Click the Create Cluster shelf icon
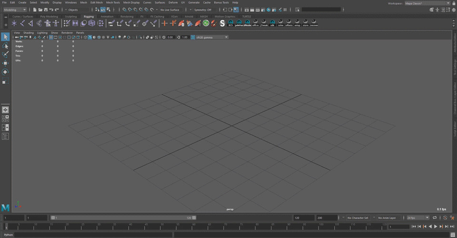Screen dimensions: 457x238 pos(100,23)
